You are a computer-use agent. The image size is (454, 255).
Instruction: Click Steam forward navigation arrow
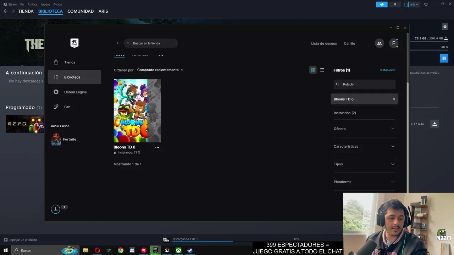pos(13,11)
